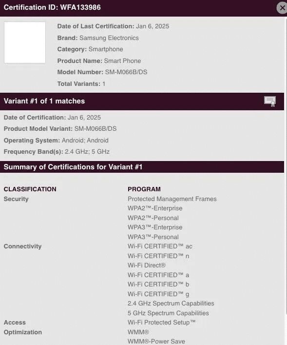Click the Wi-Fi Direct program entry
Screen dimensions: 287x345
pyautogui.click(x=147, y=265)
